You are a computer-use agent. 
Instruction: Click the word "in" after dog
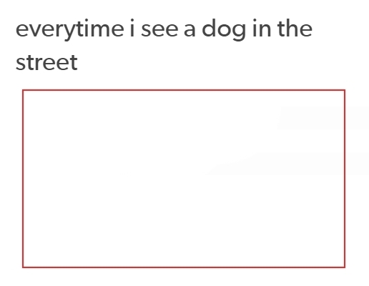[262, 28]
